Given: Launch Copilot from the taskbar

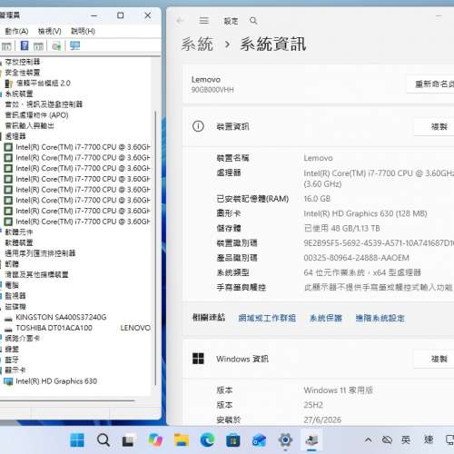Looking at the screenshot, I should pos(155,440).
